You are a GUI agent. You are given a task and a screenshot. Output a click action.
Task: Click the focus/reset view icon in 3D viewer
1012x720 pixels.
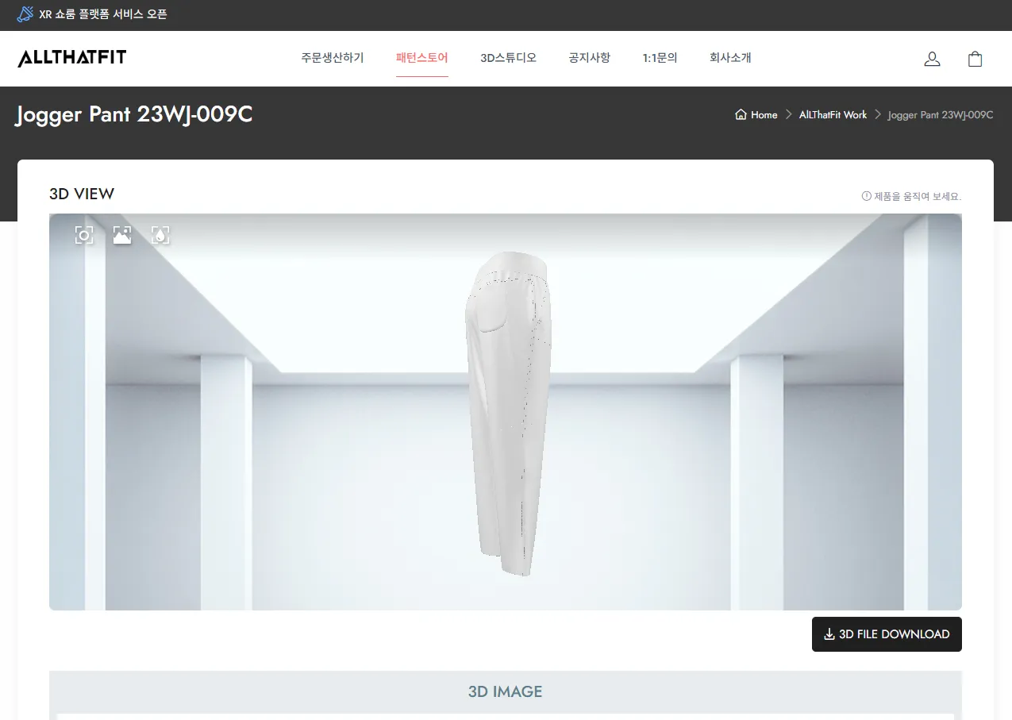pyautogui.click(x=84, y=234)
